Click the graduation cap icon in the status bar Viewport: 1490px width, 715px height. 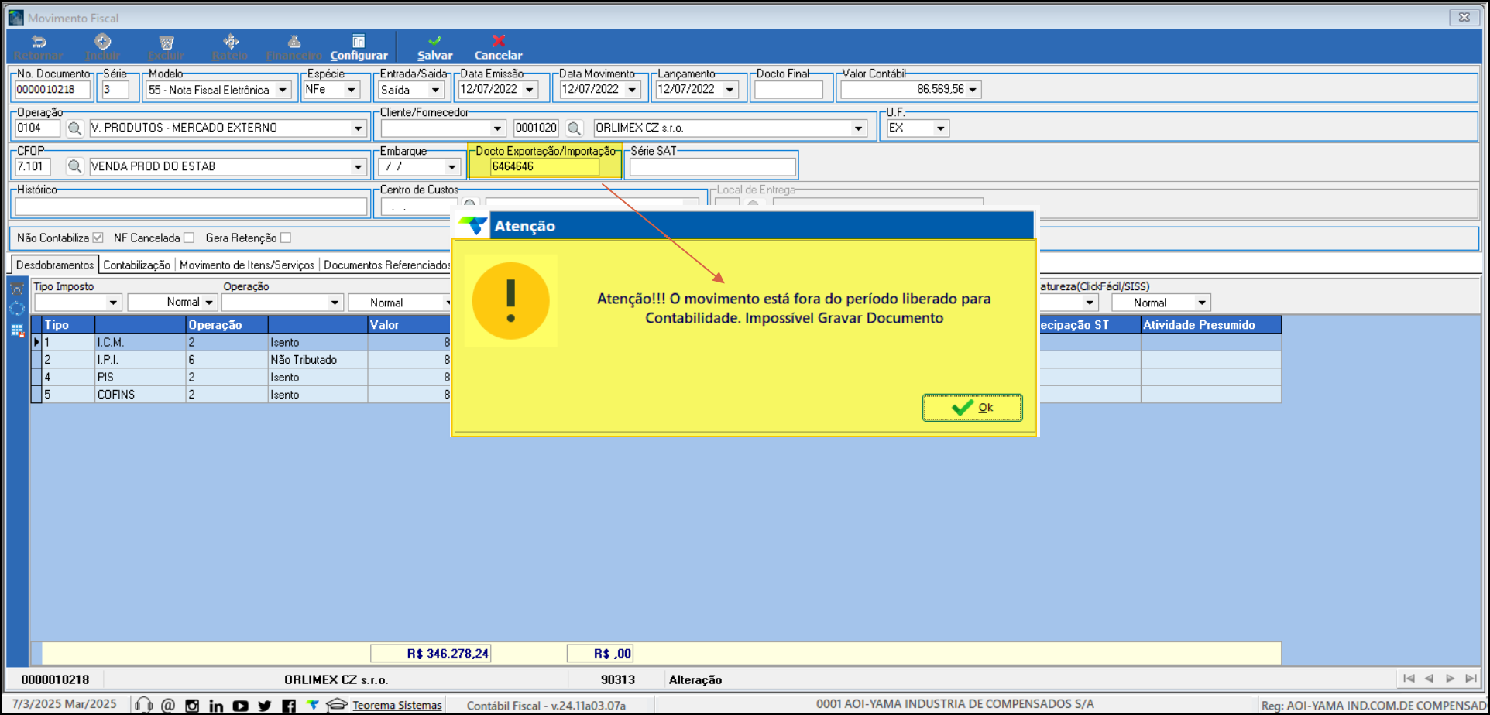coord(336,705)
